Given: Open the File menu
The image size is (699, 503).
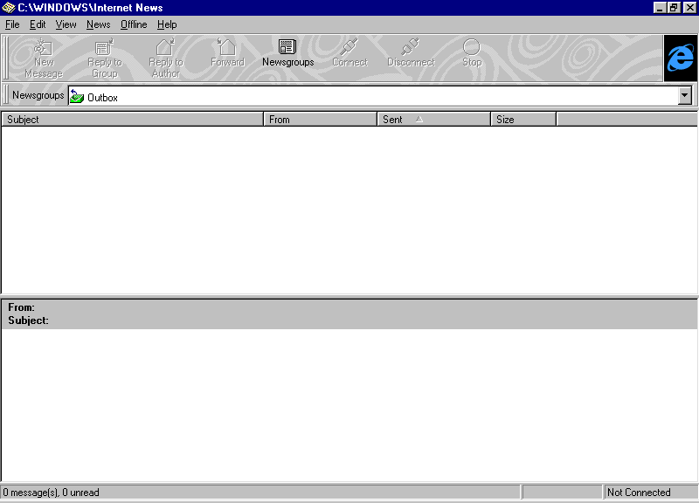Looking at the screenshot, I should tap(12, 24).
